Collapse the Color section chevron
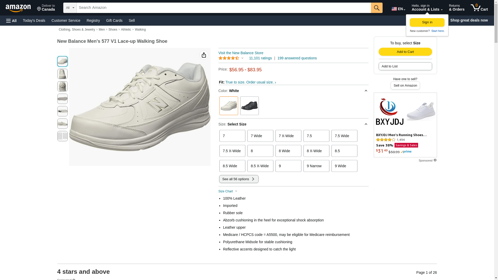 point(366,91)
